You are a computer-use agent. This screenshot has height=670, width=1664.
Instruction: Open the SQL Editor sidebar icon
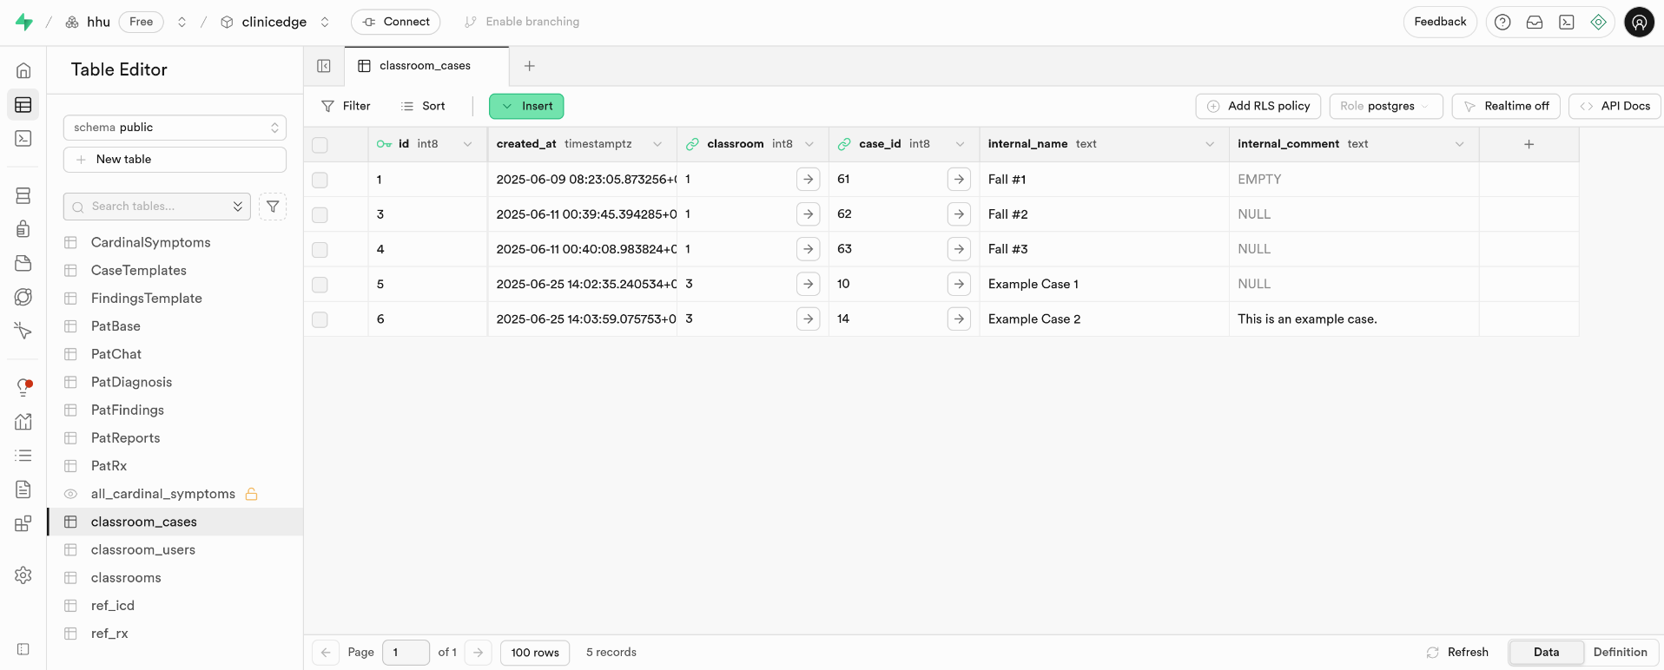click(x=23, y=139)
